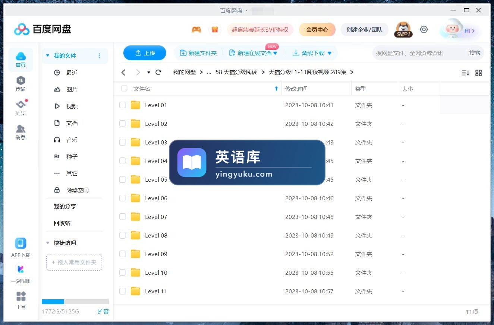Image resolution: width=494 pixels, height=325 pixels.
Task: Open the 首页 home section
Action: [x=21, y=60]
